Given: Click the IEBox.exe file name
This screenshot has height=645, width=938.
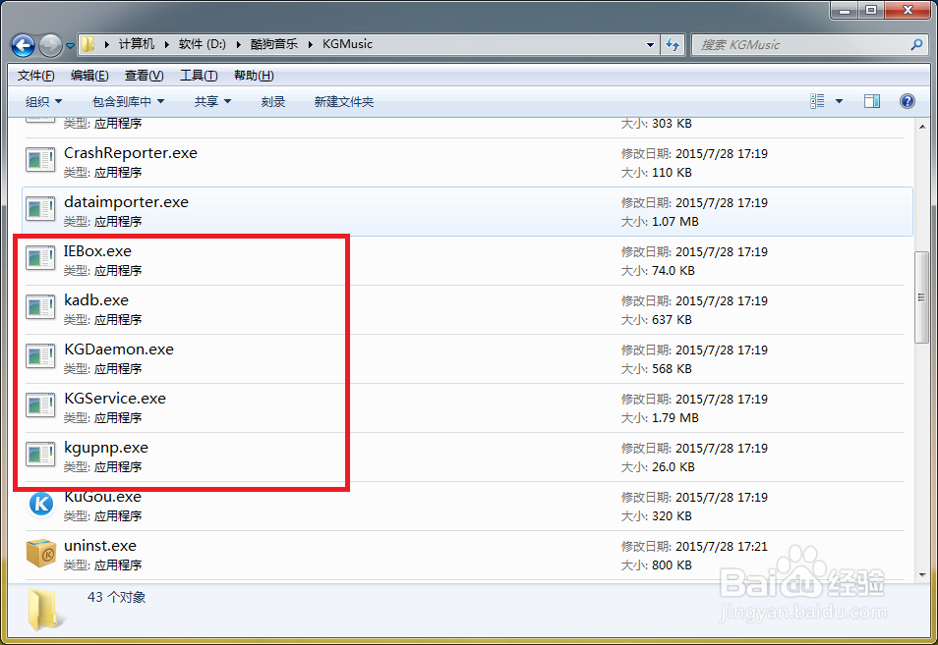Looking at the screenshot, I should point(97,251).
